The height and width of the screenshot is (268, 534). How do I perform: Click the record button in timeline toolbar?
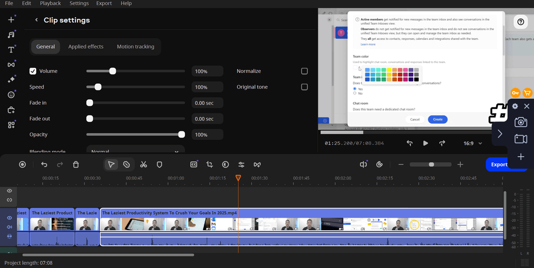click(23, 164)
